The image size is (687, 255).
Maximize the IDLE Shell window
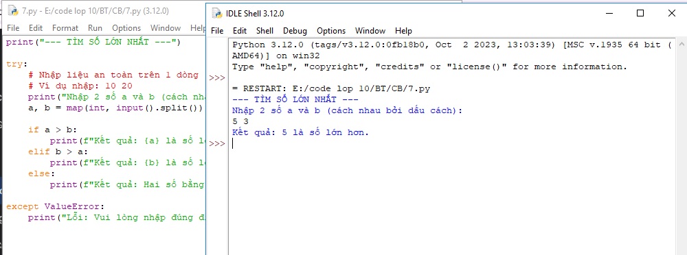[x=640, y=13]
